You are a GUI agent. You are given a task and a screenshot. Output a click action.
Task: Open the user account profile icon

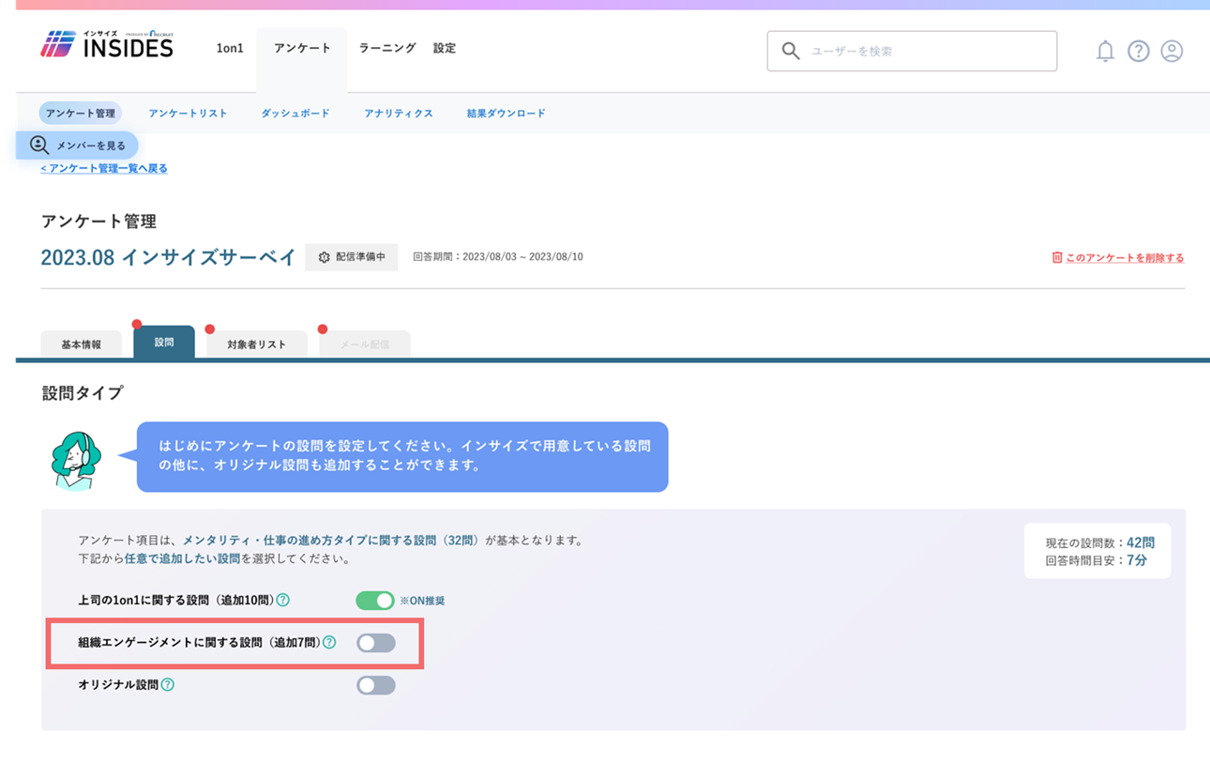[1172, 52]
